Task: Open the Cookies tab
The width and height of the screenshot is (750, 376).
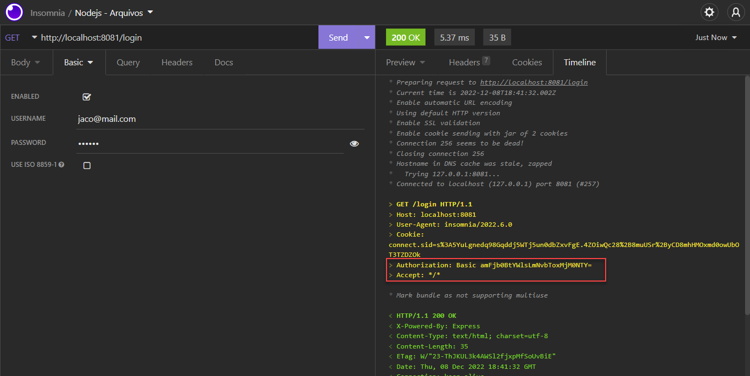Action: click(527, 62)
